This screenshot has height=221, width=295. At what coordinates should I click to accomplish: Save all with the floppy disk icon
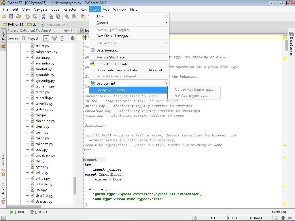click(11, 16)
